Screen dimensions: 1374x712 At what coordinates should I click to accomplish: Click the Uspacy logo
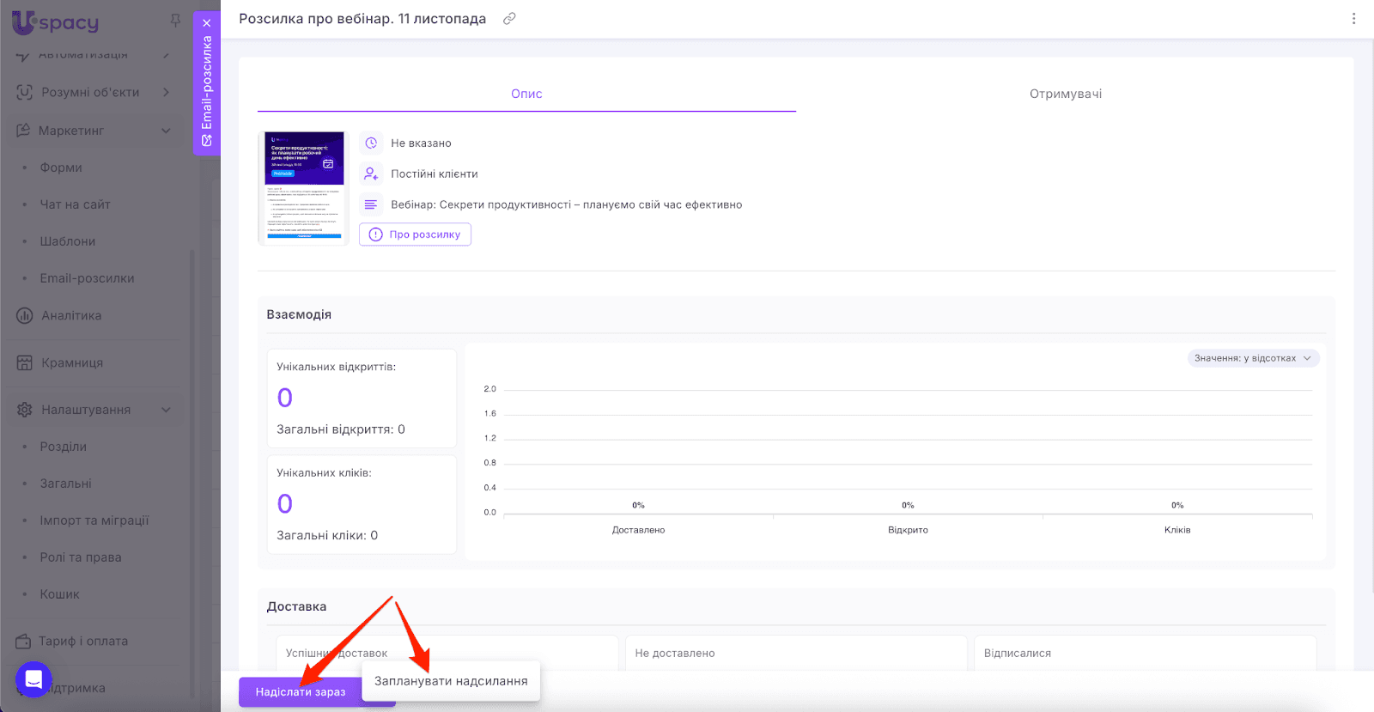click(x=56, y=22)
